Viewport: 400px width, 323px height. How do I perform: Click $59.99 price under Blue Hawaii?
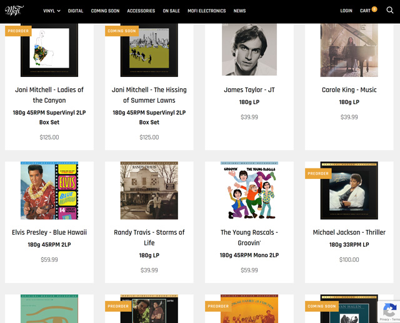49,260
